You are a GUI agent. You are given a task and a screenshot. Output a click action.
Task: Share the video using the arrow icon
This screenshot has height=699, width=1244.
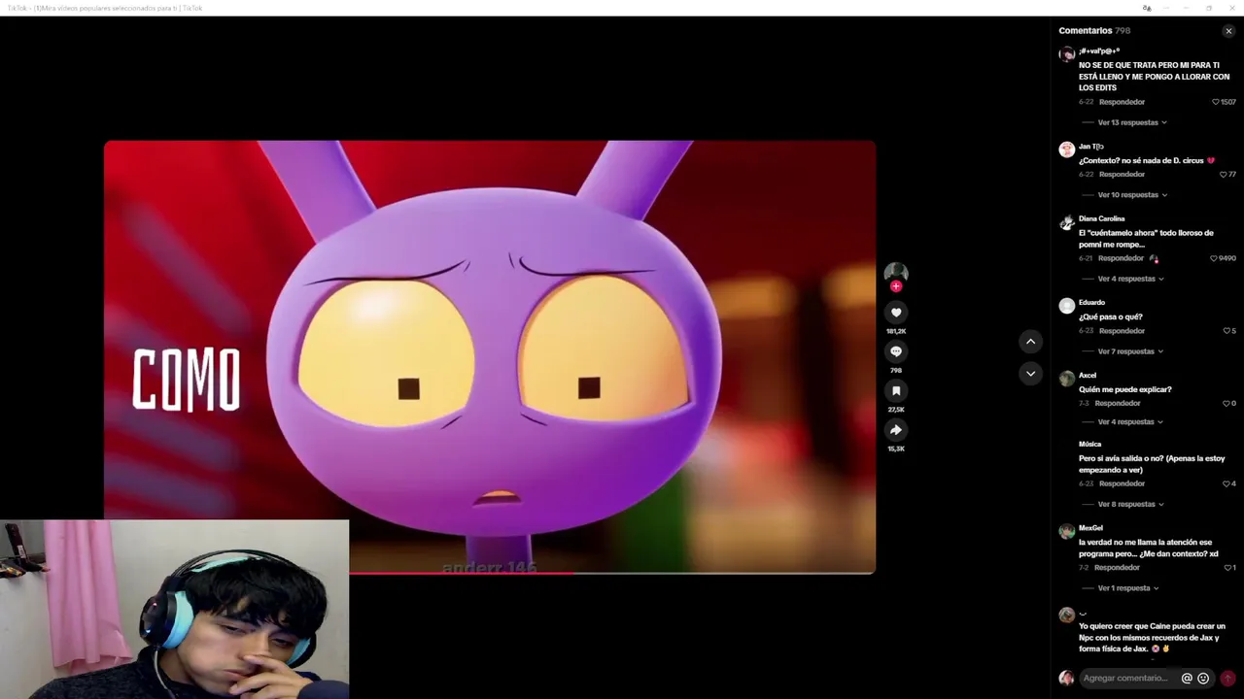(896, 430)
